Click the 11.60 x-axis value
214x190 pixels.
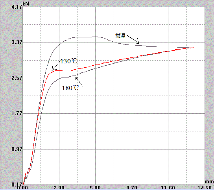point(168,188)
